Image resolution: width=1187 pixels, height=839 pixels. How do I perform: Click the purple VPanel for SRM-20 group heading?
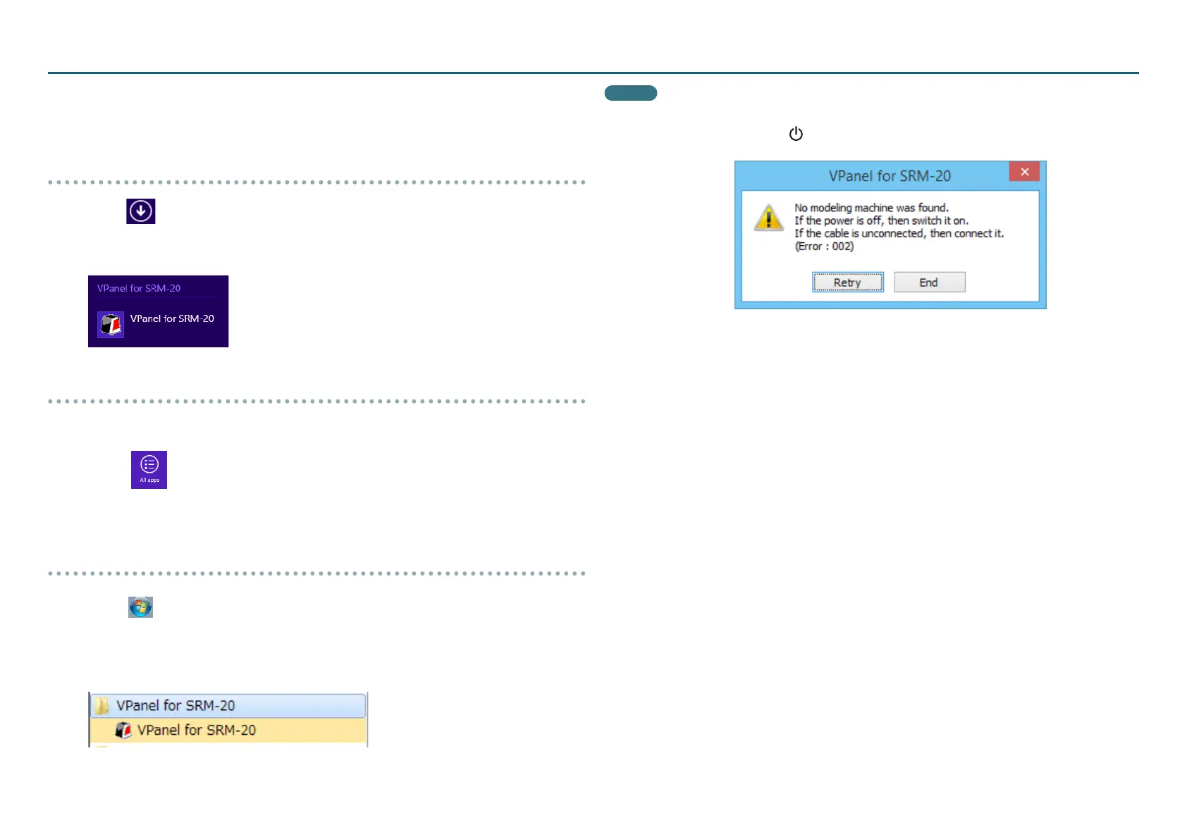tap(139, 288)
